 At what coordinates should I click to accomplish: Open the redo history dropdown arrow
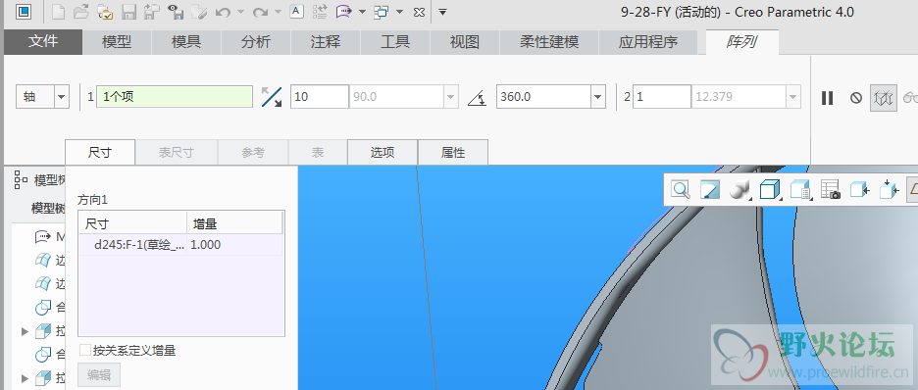[279, 12]
